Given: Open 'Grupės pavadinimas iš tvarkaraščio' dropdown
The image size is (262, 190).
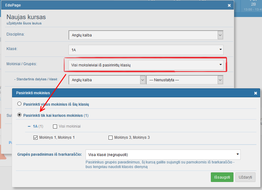Looking at the screenshot, I should 163,155.
